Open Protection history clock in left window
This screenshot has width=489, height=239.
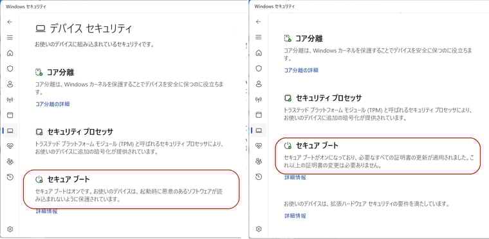click(x=10, y=177)
